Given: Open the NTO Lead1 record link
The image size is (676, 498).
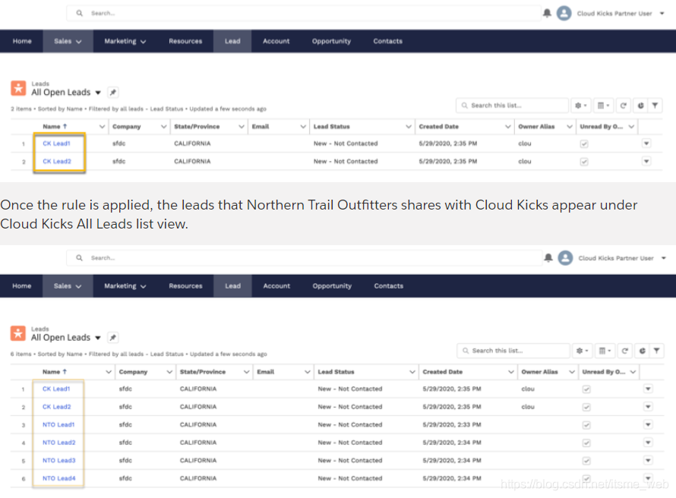Looking at the screenshot, I should [58, 425].
